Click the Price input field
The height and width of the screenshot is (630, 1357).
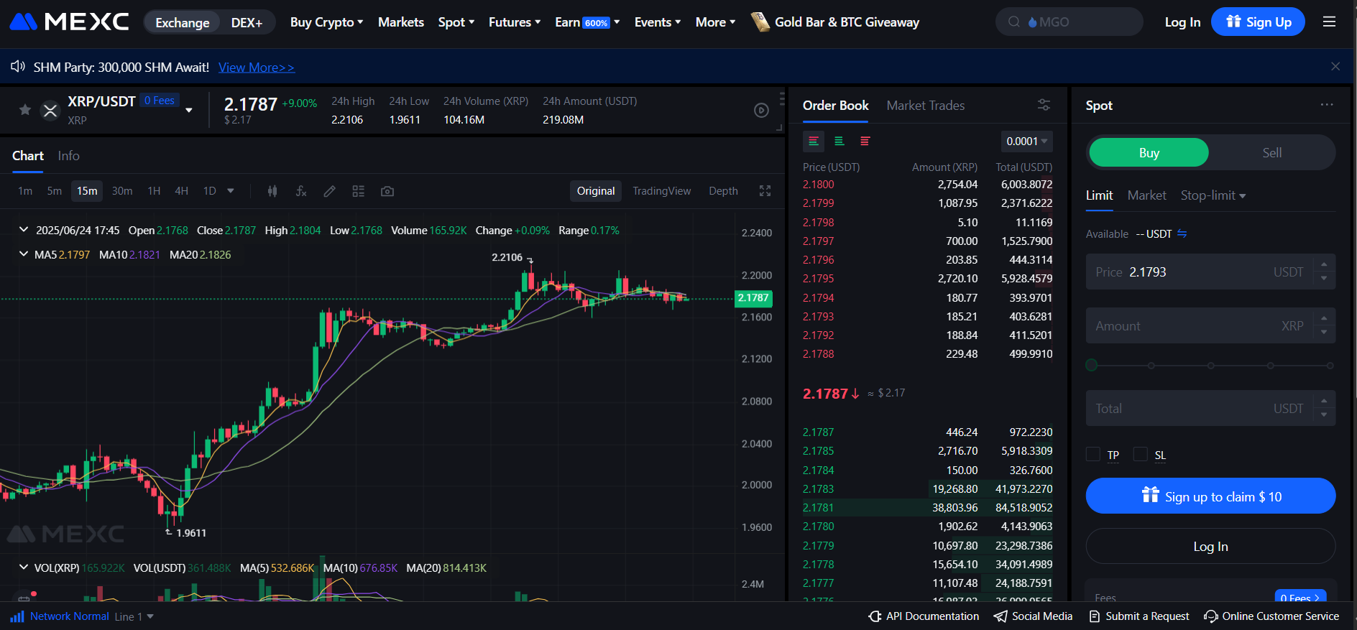click(x=1210, y=272)
